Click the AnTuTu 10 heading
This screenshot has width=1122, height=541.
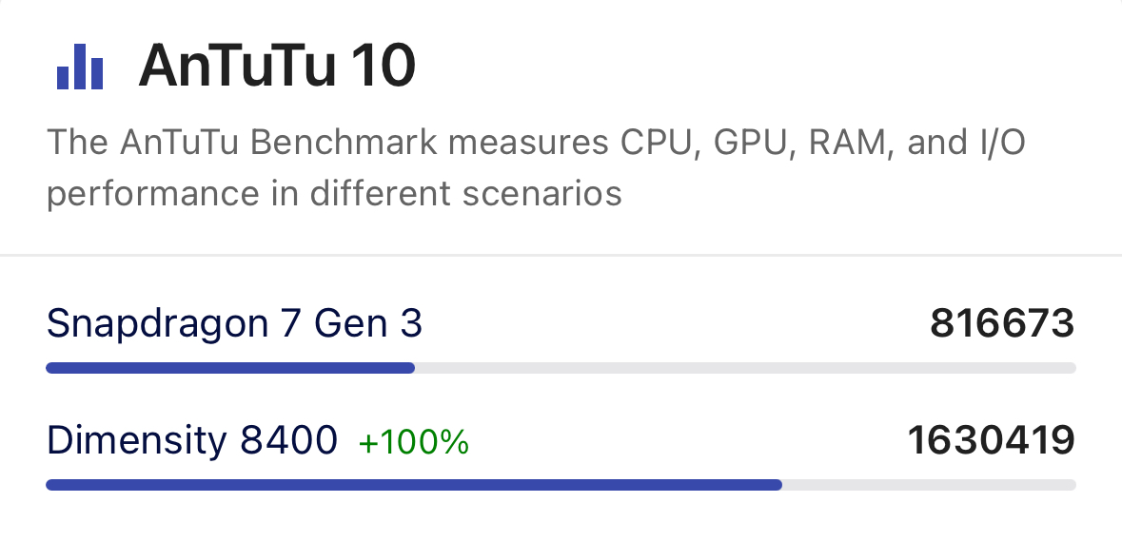pyautogui.click(x=277, y=67)
